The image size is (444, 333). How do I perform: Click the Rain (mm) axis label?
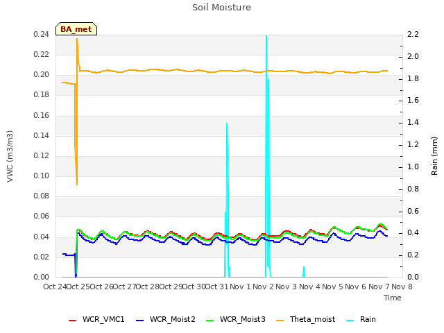pyautogui.click(x=434, y=156)
